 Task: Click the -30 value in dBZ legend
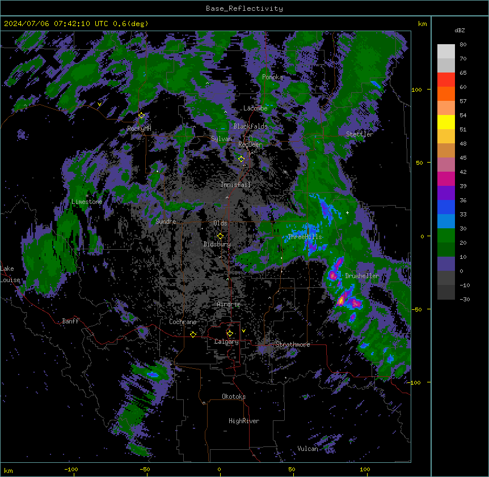point(465,299)
